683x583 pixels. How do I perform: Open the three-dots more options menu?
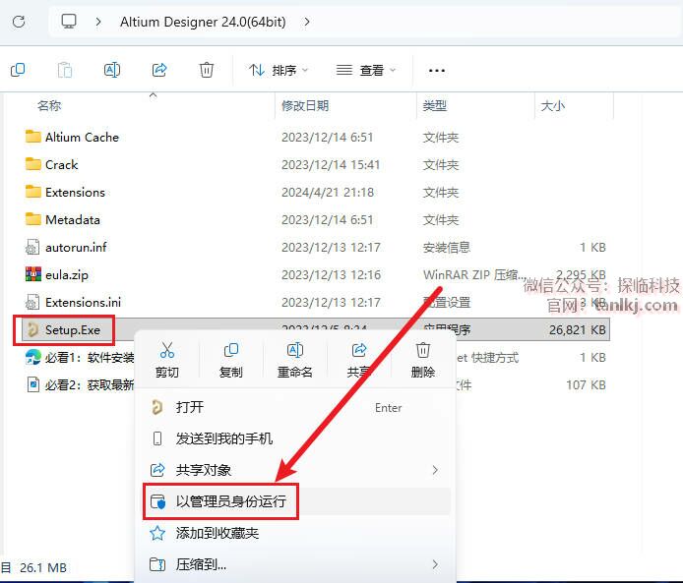point(436,71)
